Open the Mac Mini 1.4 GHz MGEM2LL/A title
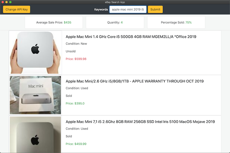The height and width of the screenshot is (153, 230). pos(131,37)
